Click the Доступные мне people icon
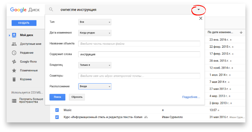Viewport: 252px width, 132px height. 14,44
